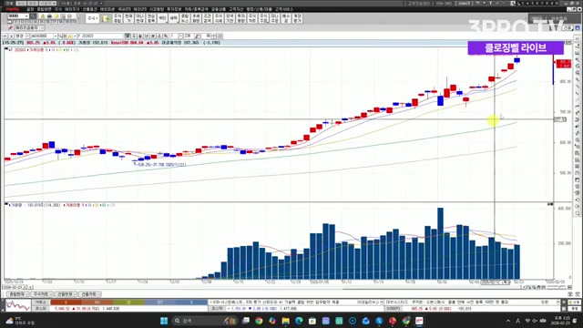Viewport: 583px width, 328px height.
Task: Switch to the 선물현재 bottom tab
Action: [x=65, y=294]
